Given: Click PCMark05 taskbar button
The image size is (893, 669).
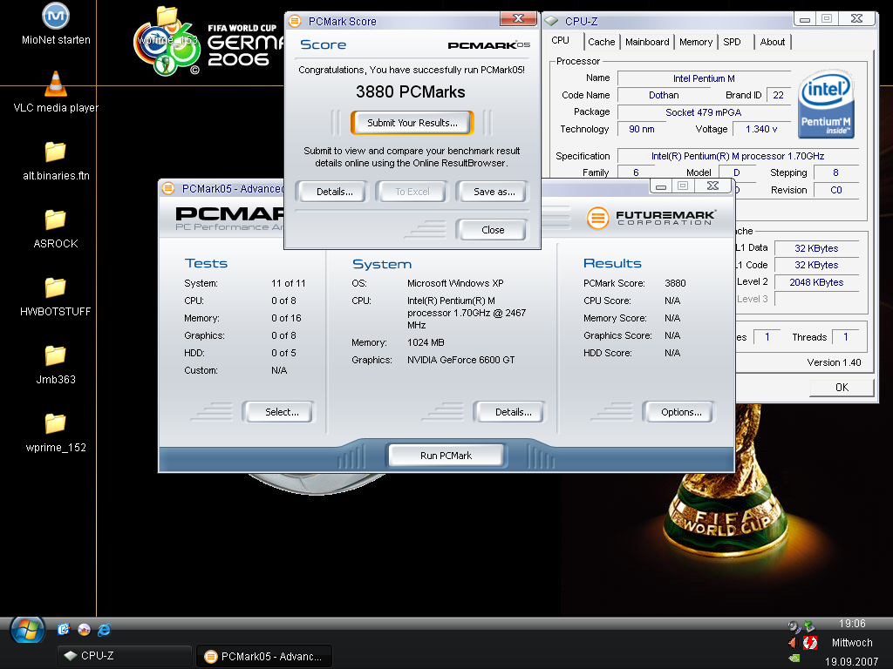Looking at the screenshot, I should click(264, 657).
